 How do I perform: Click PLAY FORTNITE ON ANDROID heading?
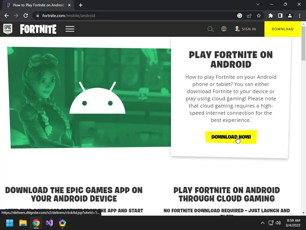[x=231, y=60]
